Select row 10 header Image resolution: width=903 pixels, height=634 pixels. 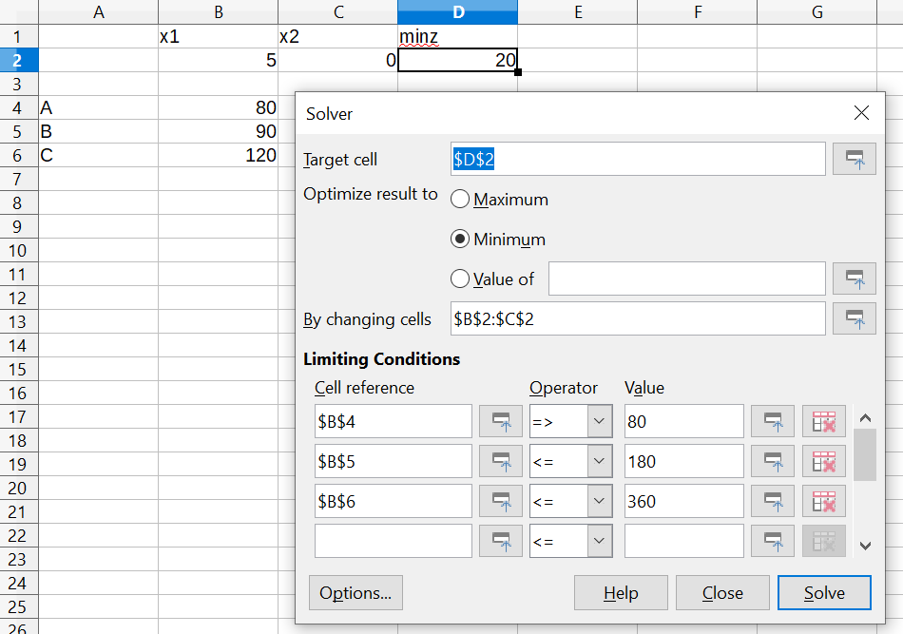[x=19, y=251]
